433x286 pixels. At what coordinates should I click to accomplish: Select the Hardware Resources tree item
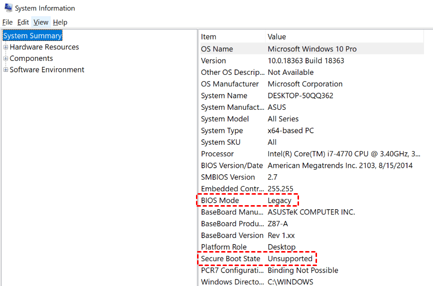[44, 47]
